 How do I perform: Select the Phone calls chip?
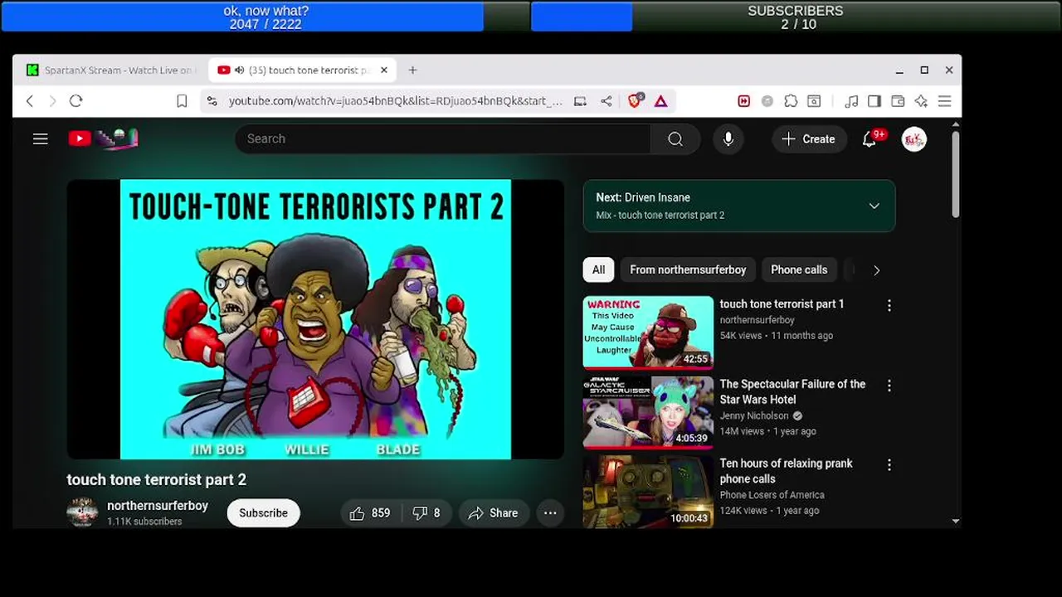tap(799, 269)
